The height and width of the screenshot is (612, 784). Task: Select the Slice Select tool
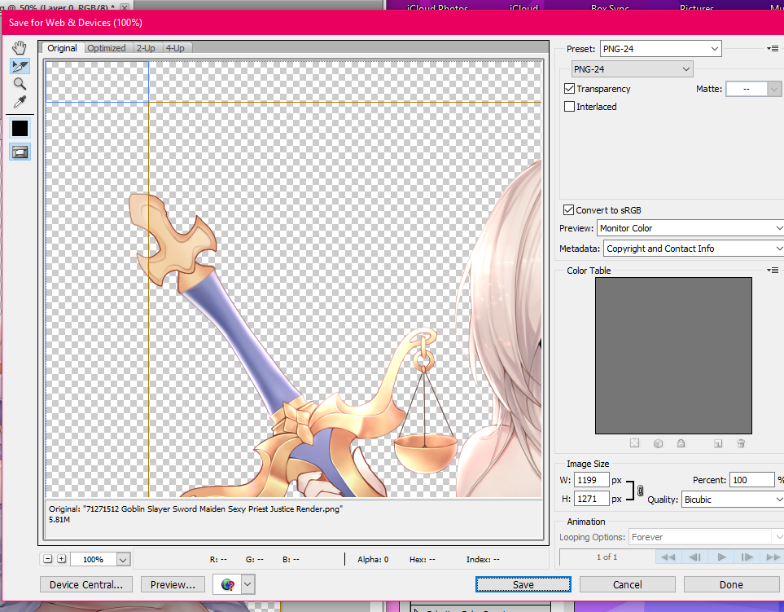point(20,66)
